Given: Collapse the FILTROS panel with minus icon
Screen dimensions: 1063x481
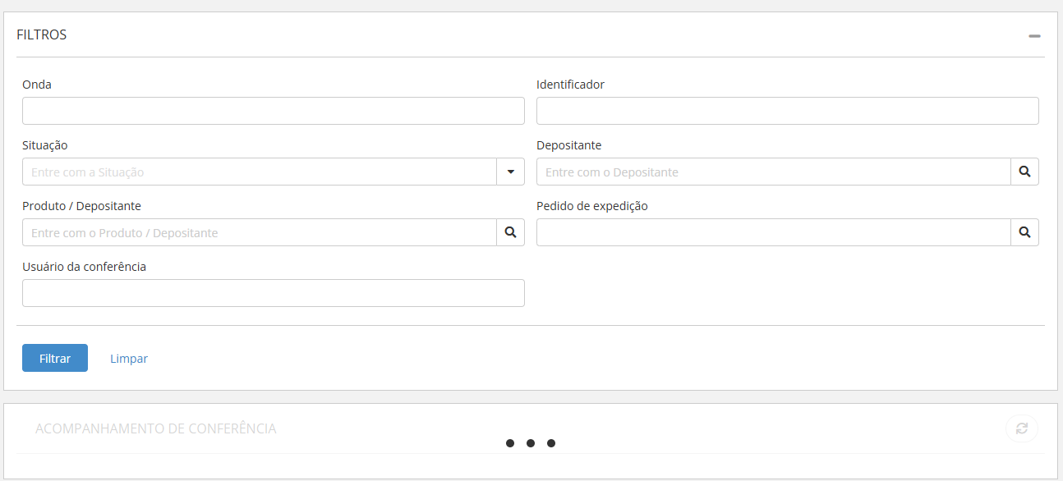Looking at the screenshot, I should [x=1034, y=36].
